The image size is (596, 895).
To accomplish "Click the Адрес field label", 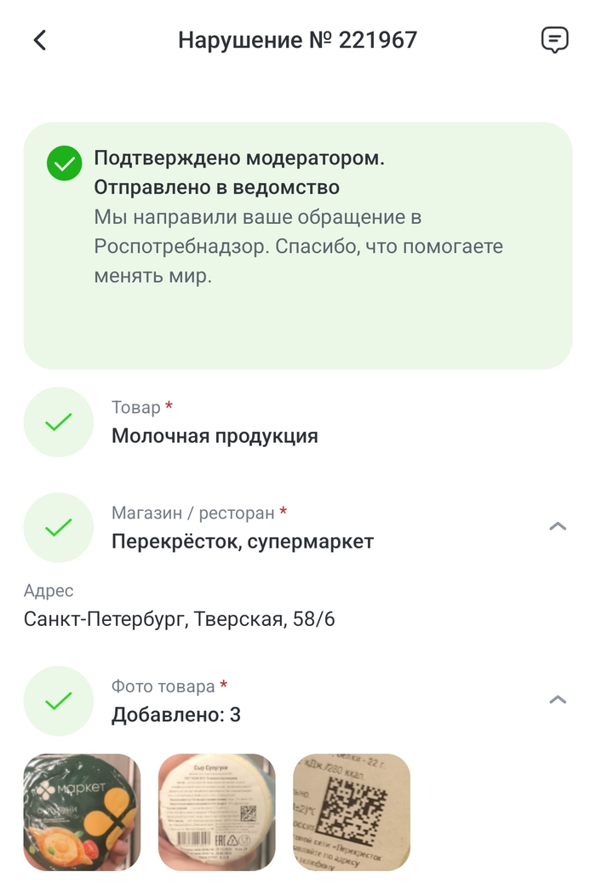I will (x=49, y=591).
